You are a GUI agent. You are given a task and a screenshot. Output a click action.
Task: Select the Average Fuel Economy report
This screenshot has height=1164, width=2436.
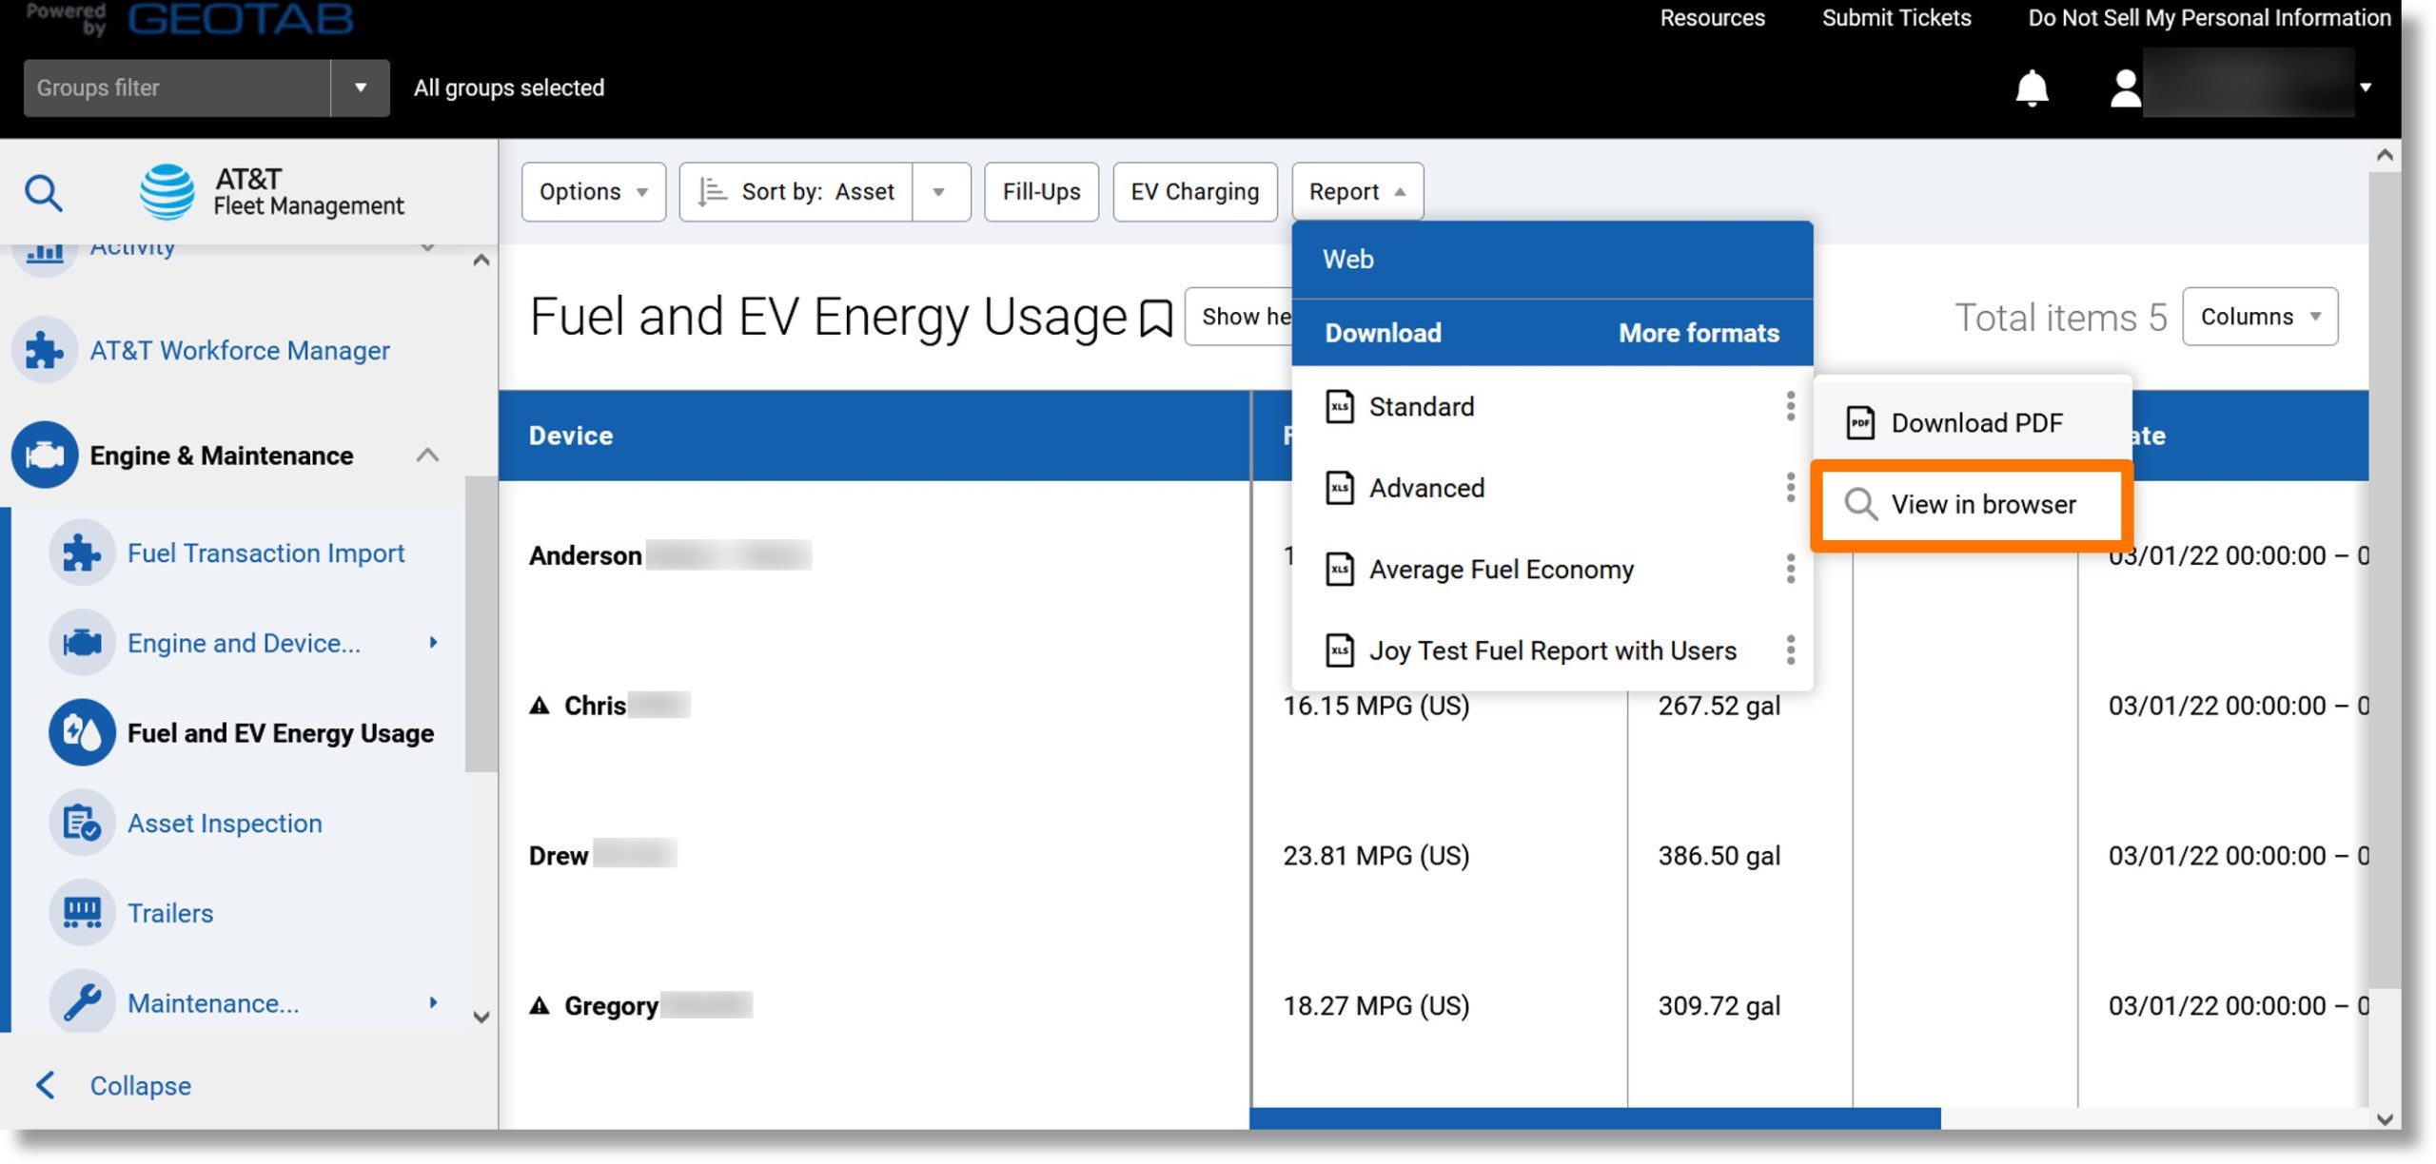pyautogui.click(x=1502, y=571)
